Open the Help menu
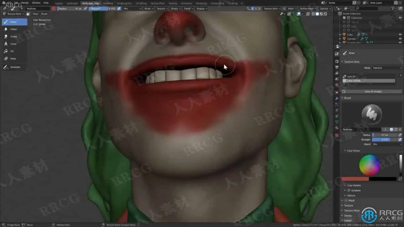The width and height of the screenshot is (404, 227). click(x=46, y=3)
